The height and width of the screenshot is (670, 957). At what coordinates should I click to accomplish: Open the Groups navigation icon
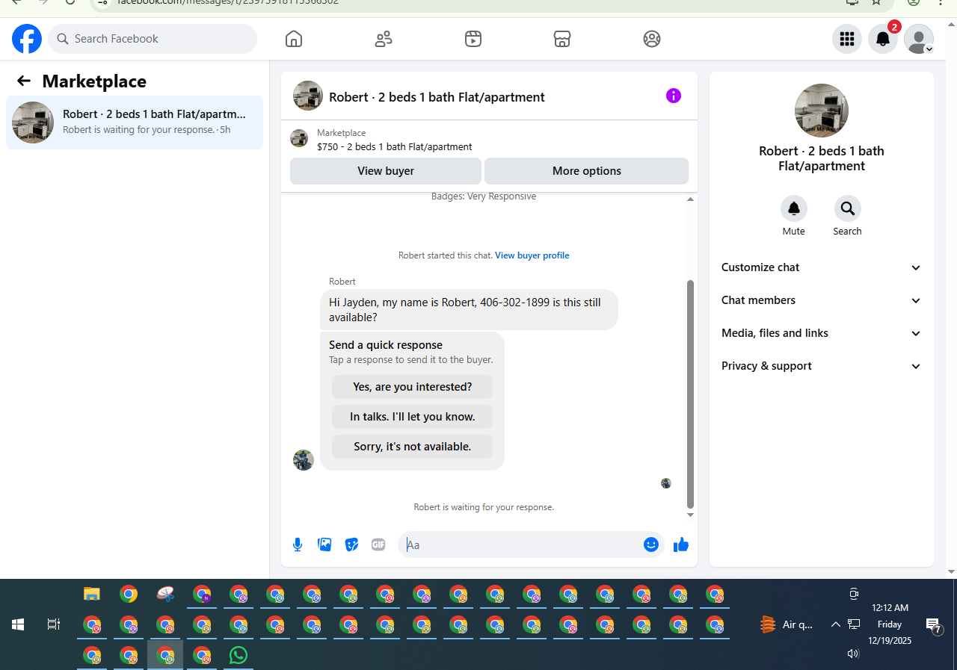pyautogui.click(x=652, y=39)
